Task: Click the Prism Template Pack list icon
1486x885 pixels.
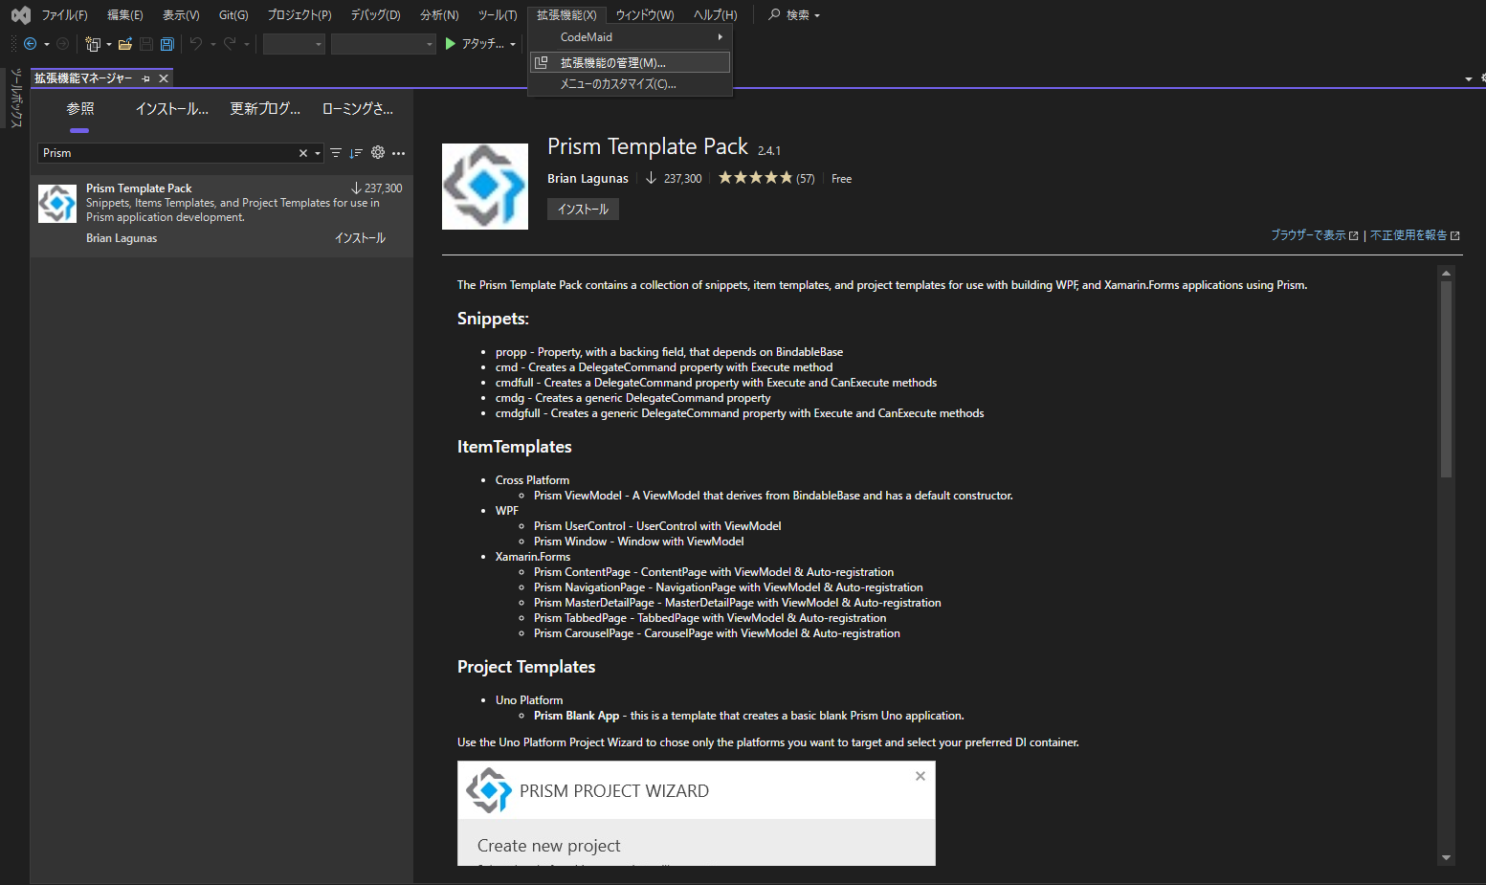Action: click(x=57, y=204)
